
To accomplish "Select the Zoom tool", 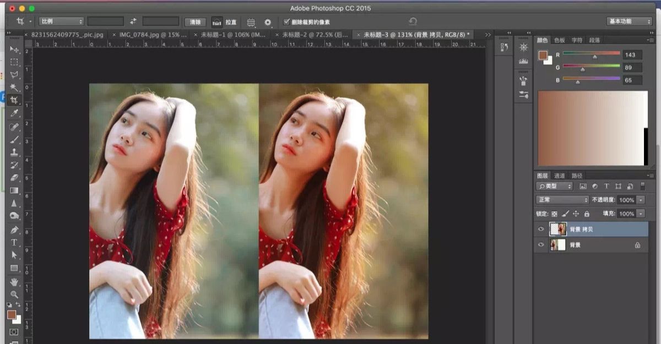I will click(14, 294).
